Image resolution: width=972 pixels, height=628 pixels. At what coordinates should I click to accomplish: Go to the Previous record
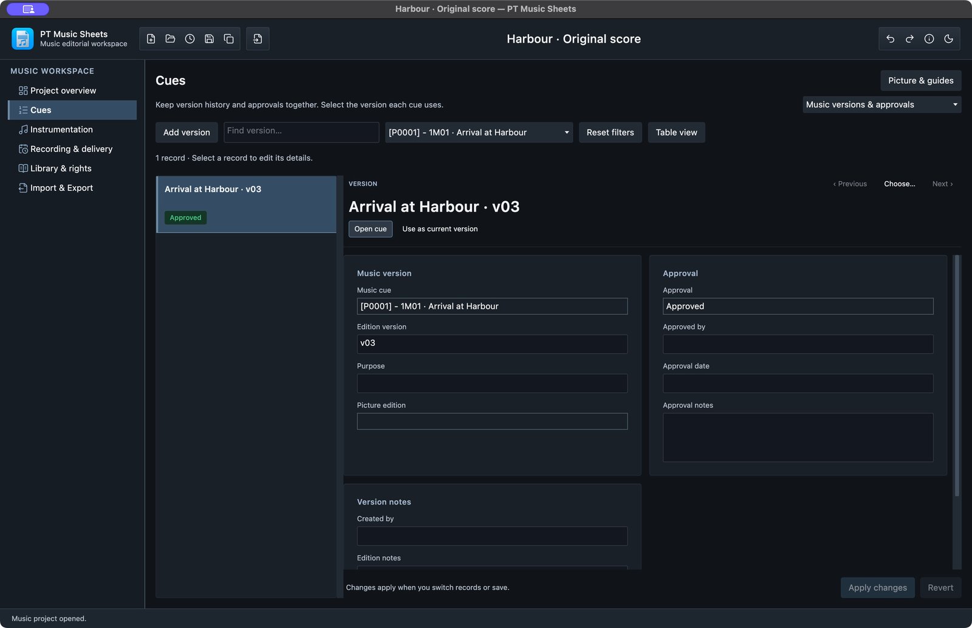coord(850,184)
